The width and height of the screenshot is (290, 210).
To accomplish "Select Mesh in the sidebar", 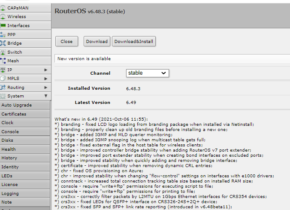I will [25, 61].
